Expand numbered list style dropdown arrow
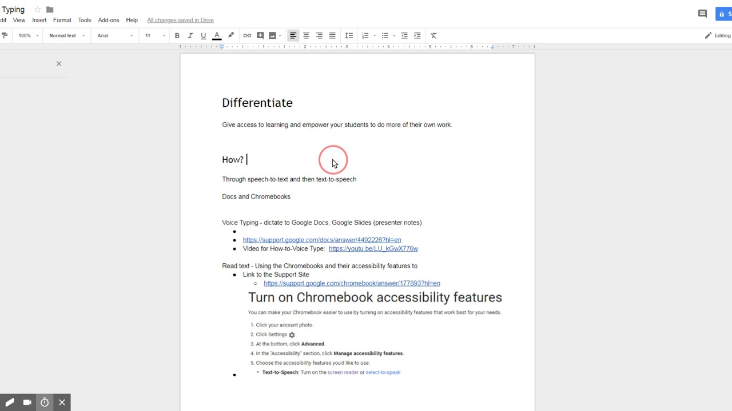This screenshot has width=732, height=411. click(375, 35)
